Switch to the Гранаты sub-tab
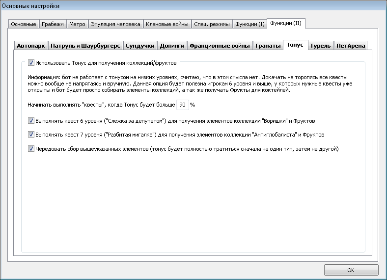387x280 pixels. click(268, 46)
